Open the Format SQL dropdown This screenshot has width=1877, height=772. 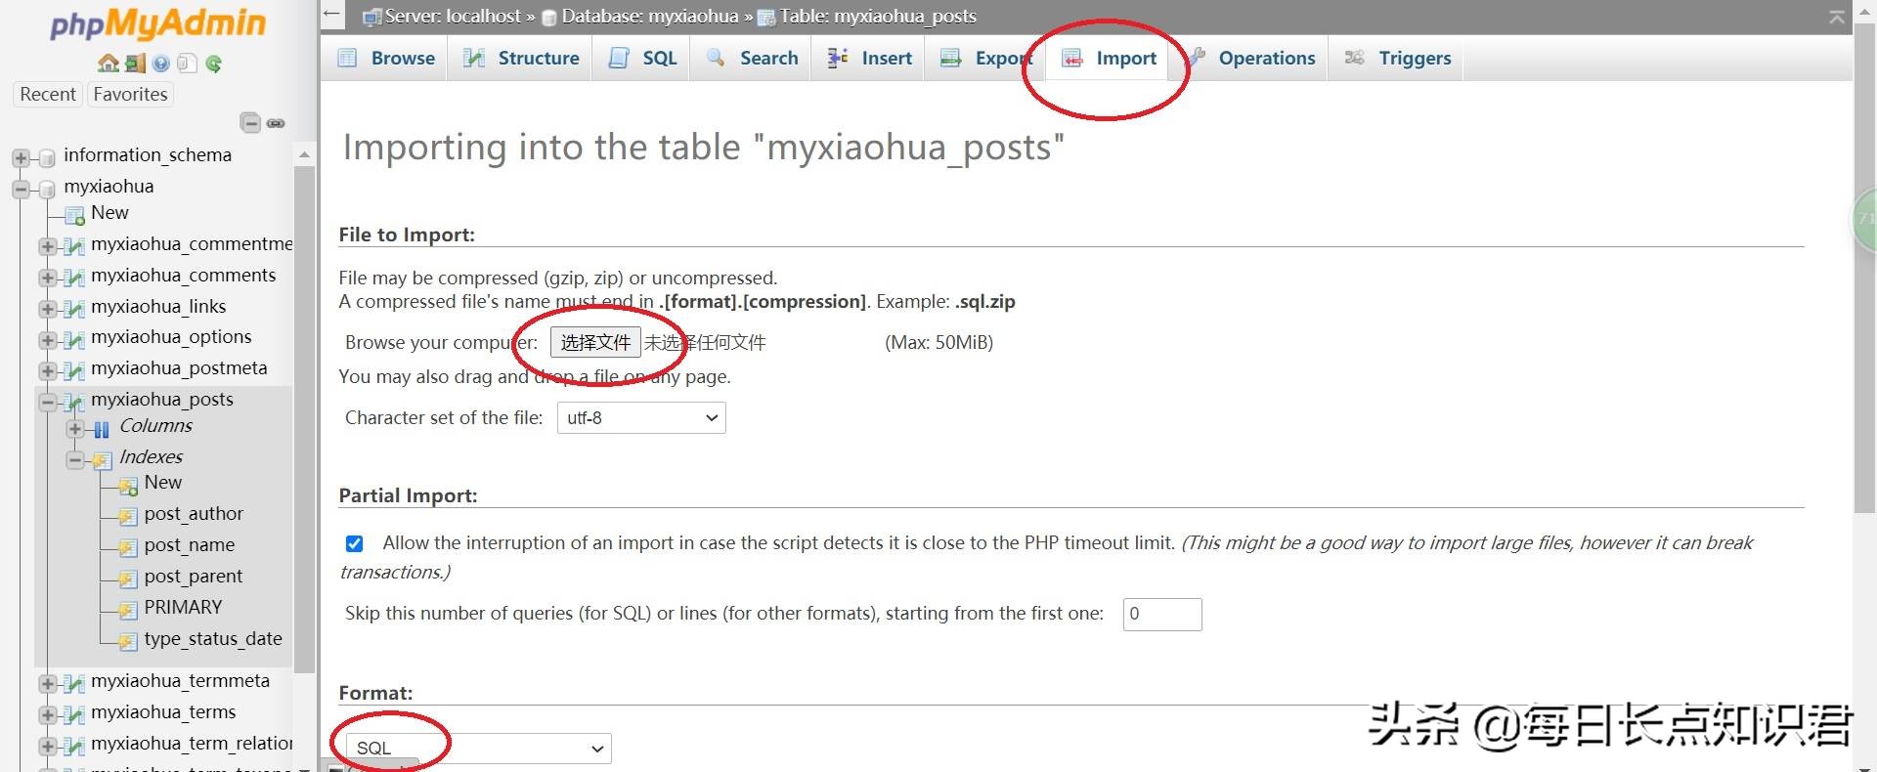pyautogui.click(x=479, y=749)
